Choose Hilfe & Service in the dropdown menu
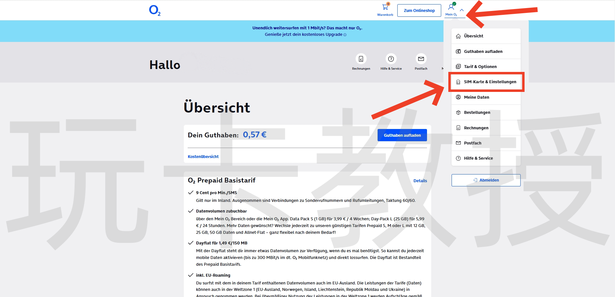This screenshot has width=615, height=297. 486,158
